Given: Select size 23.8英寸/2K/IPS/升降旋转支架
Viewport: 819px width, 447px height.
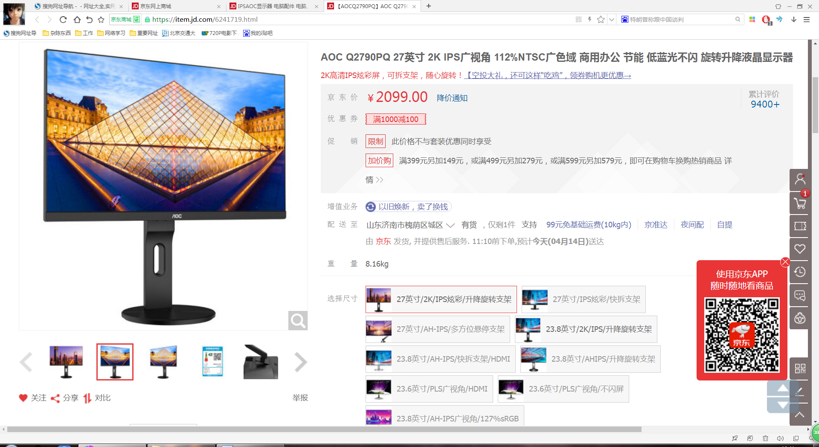Looking at the screenshot, I should (586, 329).
